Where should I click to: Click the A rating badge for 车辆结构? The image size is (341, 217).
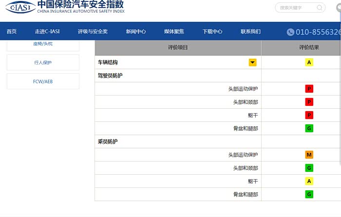click(x=309, y=63)
